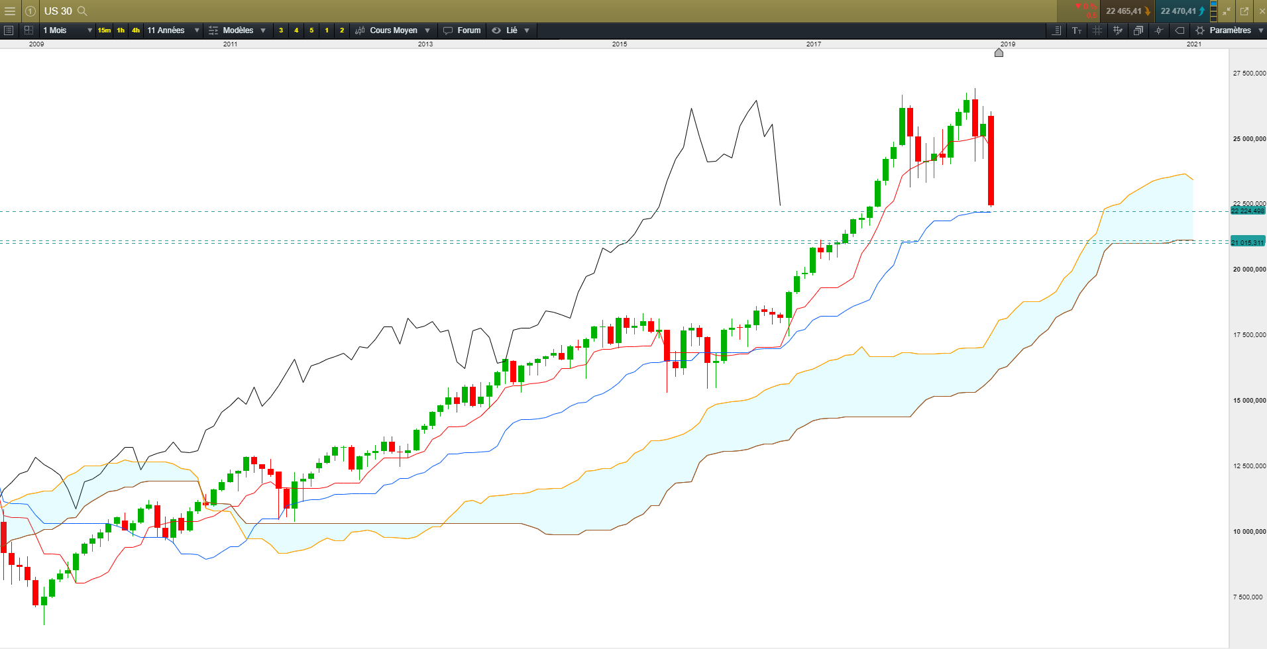Select model preset 1

click(x=327, y=30)
